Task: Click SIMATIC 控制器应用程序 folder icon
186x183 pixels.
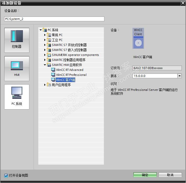Action: 49,60
